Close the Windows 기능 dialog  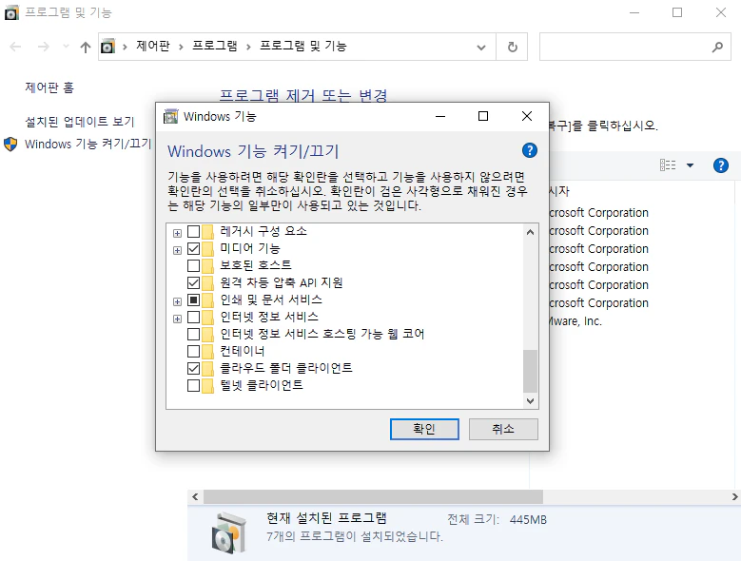click(x=527, y=116)
